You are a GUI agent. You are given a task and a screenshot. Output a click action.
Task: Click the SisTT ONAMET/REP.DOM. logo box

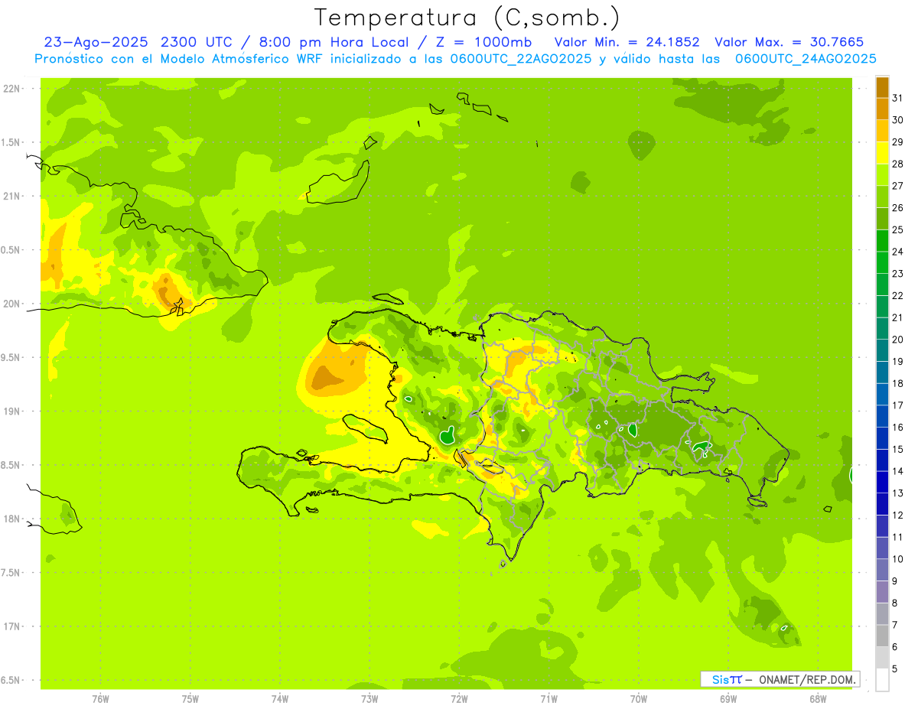(780, 679)
